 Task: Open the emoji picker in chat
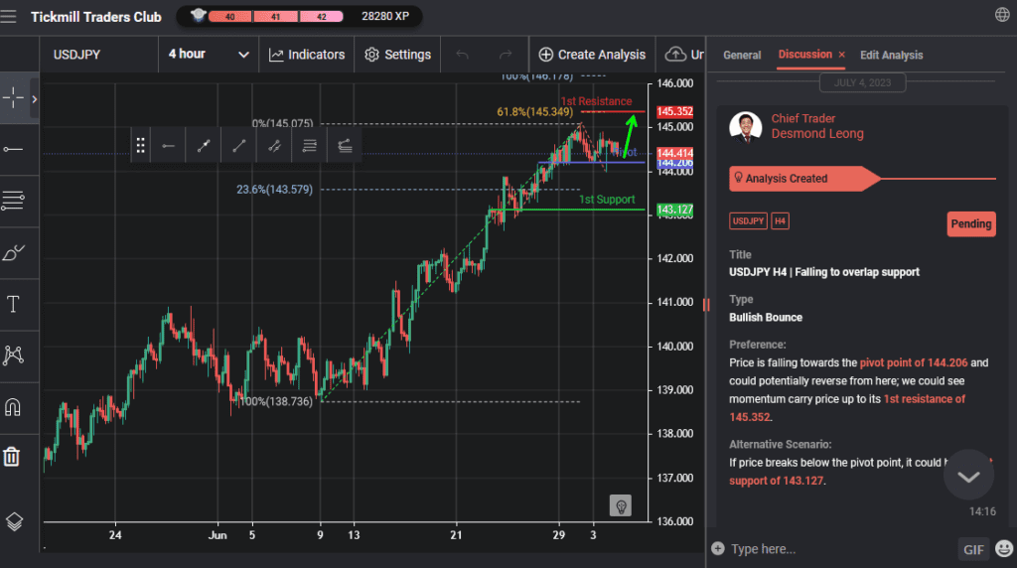(x=1003, y=549)
